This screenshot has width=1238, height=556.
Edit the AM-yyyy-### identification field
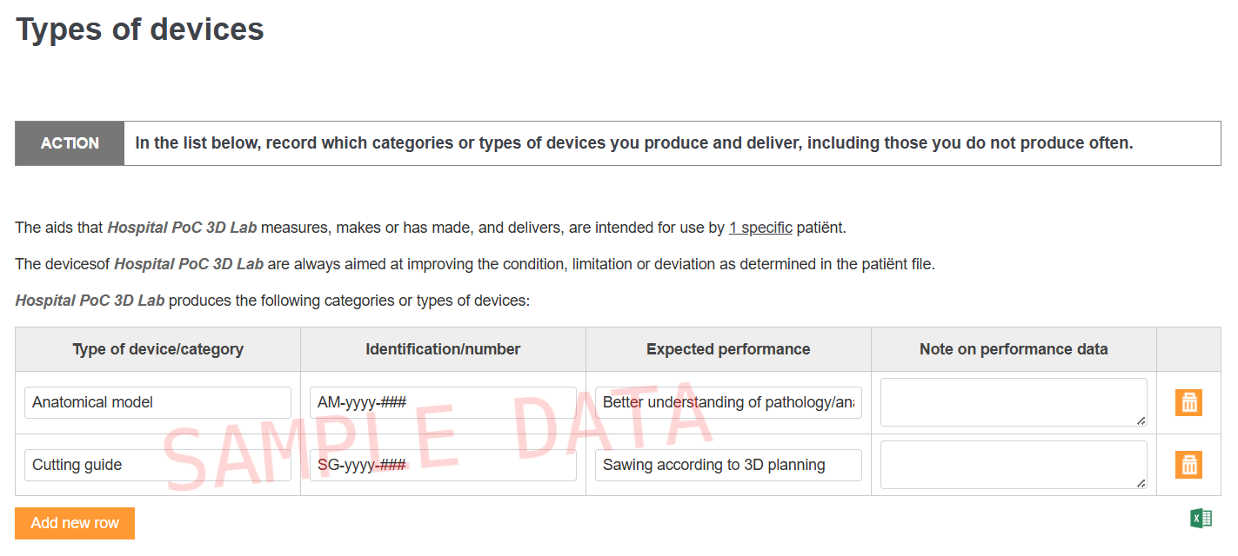tap(443, 402)
